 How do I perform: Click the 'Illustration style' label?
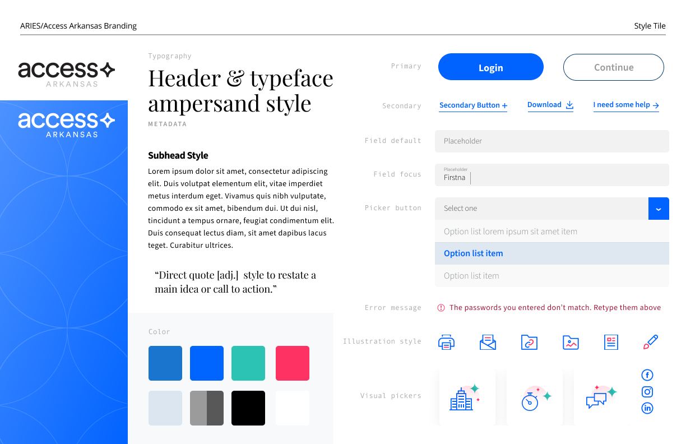point(382,341)
